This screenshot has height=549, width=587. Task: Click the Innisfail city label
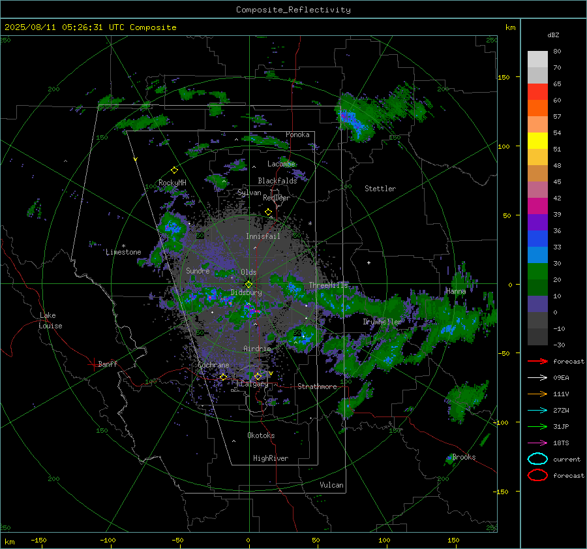[x=263, y=236]
